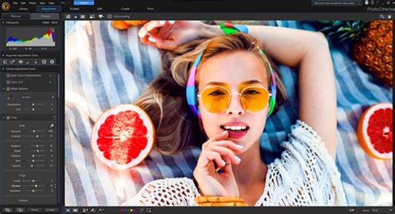The height and width of the screenshot is (214, 395).
Task: Open the Photo menu
Action: pos(32,3)
